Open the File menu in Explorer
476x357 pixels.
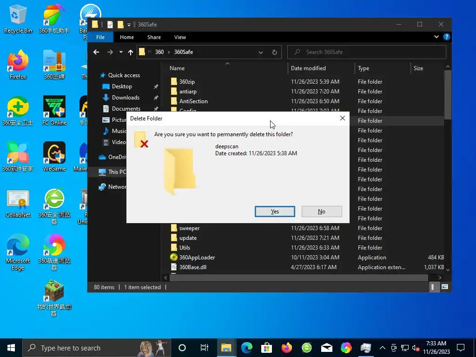(x=100, y=37)
